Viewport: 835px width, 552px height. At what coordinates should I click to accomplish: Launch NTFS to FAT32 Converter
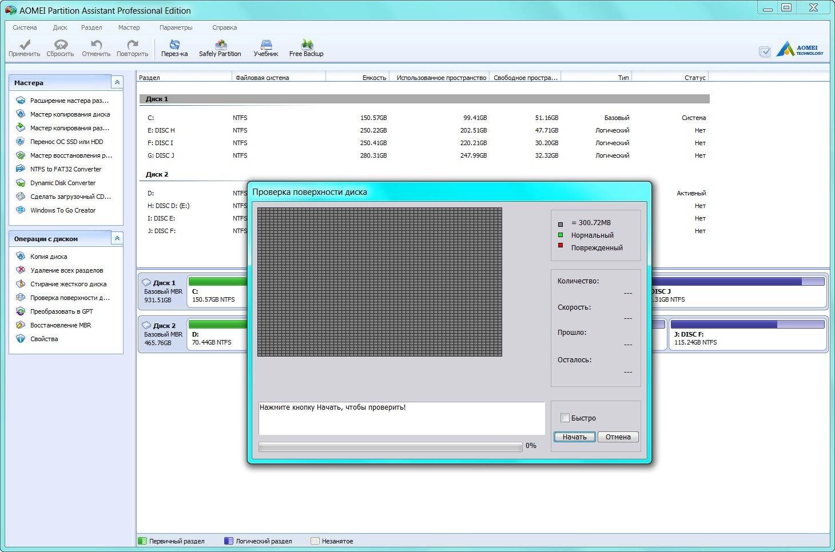[59, 169]
